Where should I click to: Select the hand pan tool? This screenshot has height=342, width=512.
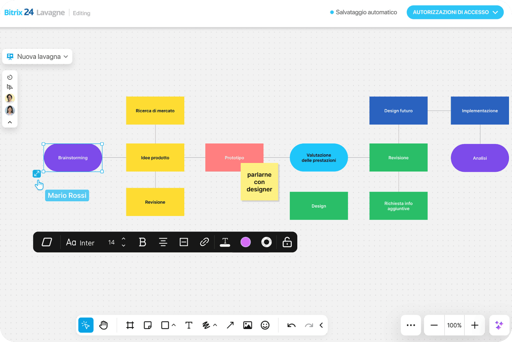[104, 325]
